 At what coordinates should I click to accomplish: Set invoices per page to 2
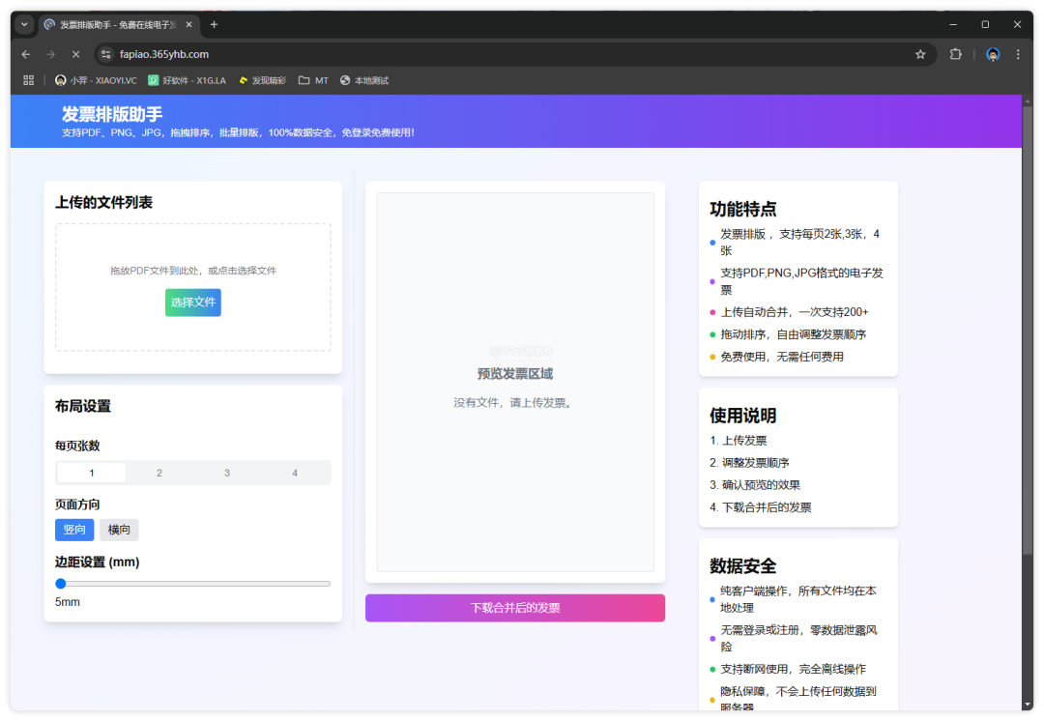pos(159,473)
